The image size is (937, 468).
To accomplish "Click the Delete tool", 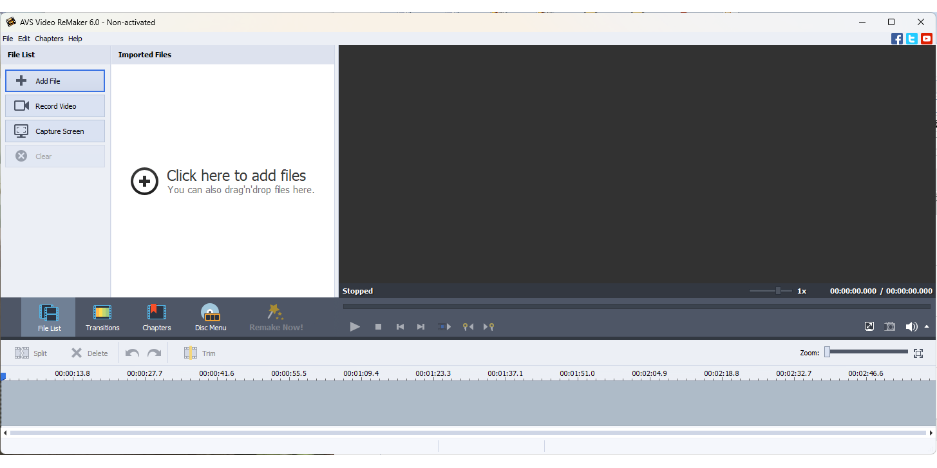I will 90,353.
